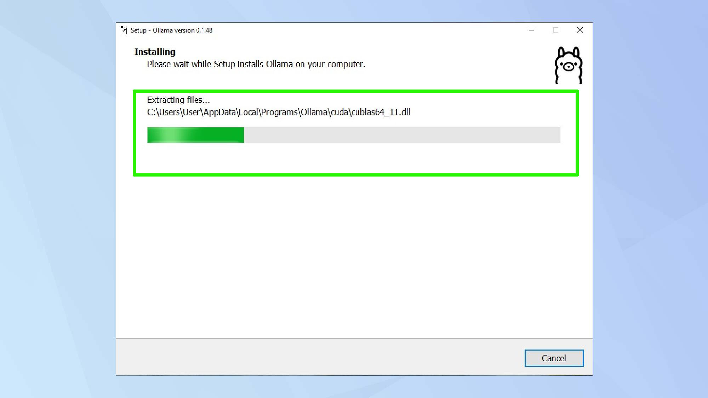The height and width of the screenshot is (398, 708).
Task: Click the Ollama llama mascot icon
Action: coord(568,64)
